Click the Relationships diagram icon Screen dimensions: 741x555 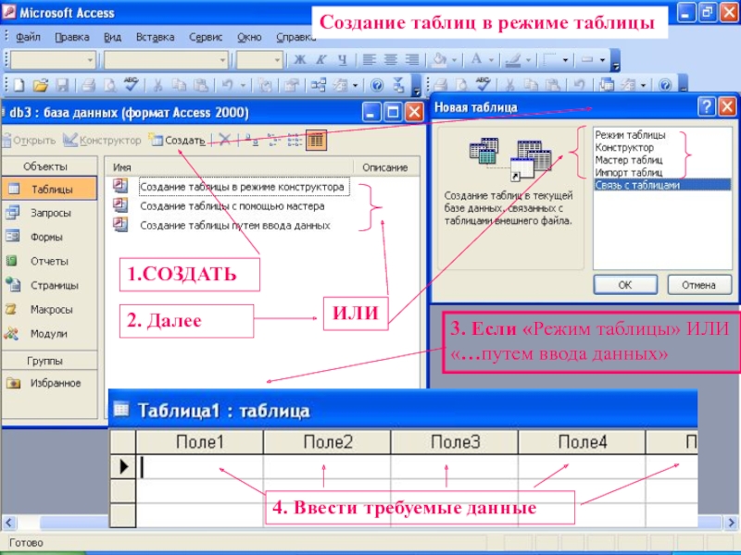318,85
